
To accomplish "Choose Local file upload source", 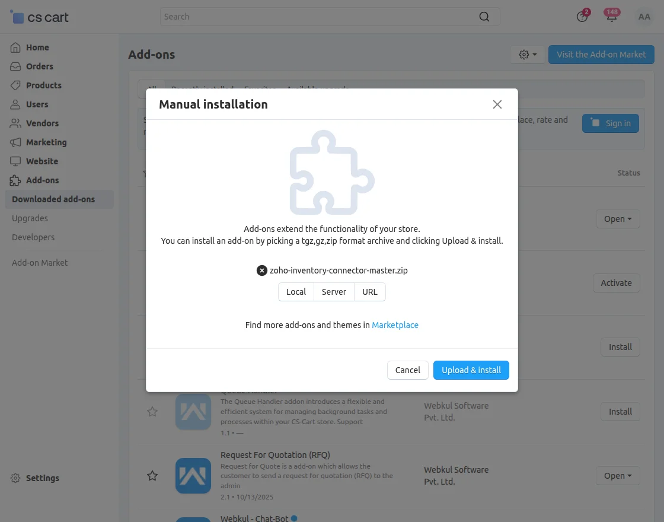I will click(x=296, y=292).
